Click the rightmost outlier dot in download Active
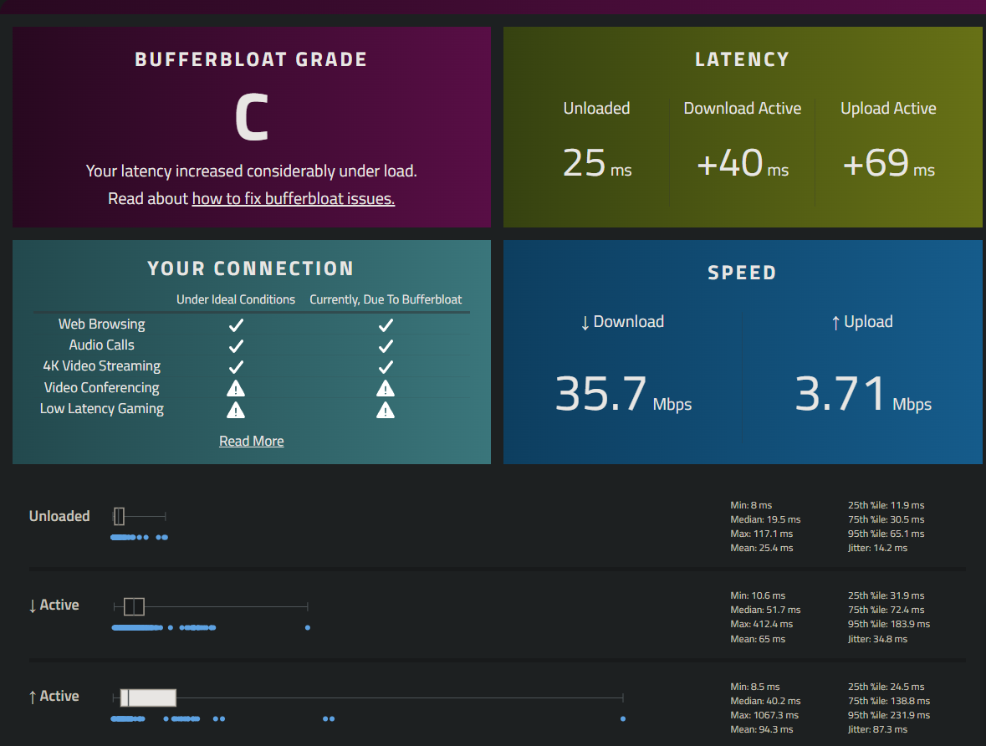 [x=308, y=628]
